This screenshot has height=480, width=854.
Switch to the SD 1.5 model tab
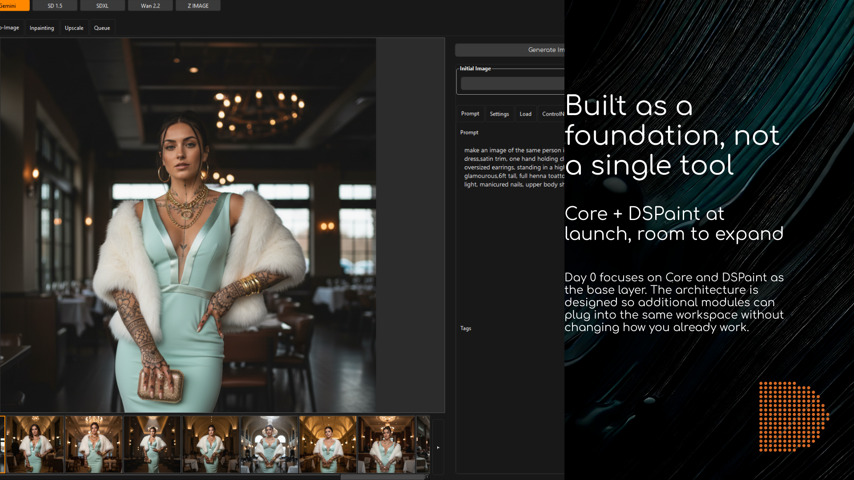[x=55, y=6]
